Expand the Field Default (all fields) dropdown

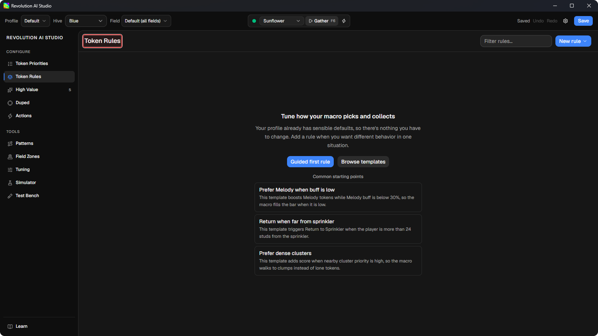coord(146,21)
